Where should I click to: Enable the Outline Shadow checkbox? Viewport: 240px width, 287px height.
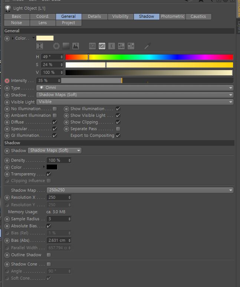49,255
